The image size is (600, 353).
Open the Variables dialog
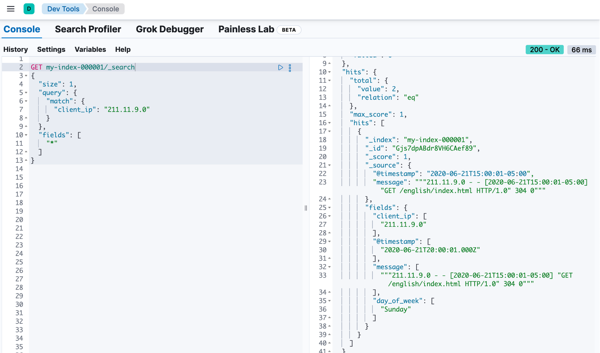(x=90, y=49)
